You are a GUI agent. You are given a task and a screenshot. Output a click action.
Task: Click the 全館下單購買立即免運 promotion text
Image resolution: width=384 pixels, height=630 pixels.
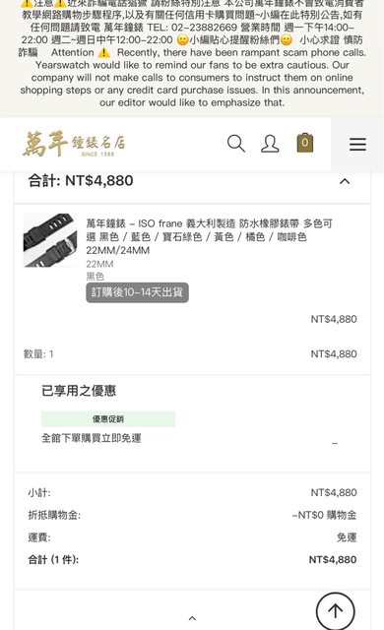(92, 438)
